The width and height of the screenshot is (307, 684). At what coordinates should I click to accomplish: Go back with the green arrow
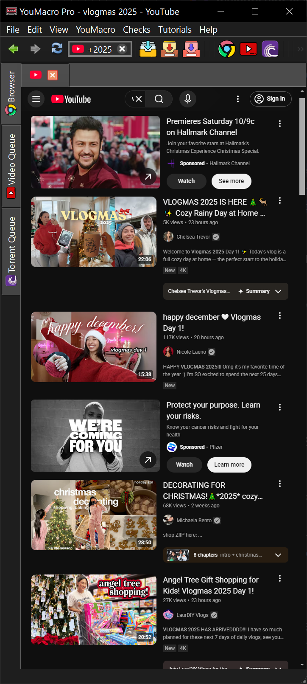(x=14, y=49)
